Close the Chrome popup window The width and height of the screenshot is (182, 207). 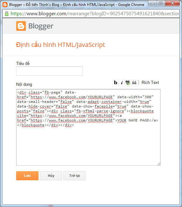[172, 3]
